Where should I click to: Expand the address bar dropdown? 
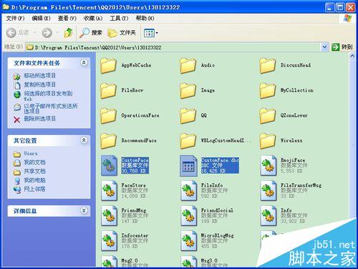pyautogui.click(x=324, y=47)
